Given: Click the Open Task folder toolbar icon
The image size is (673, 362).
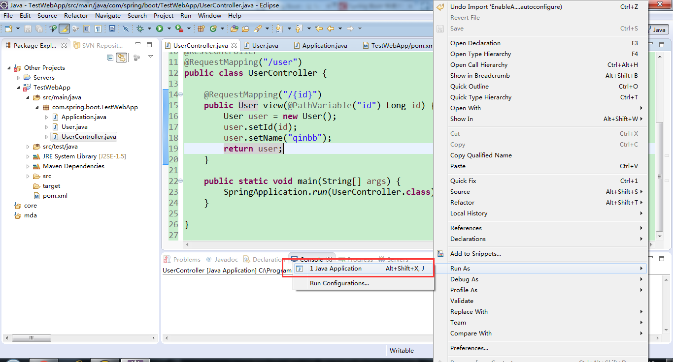Looking at the screenshot, I should [x=245, y=29].
